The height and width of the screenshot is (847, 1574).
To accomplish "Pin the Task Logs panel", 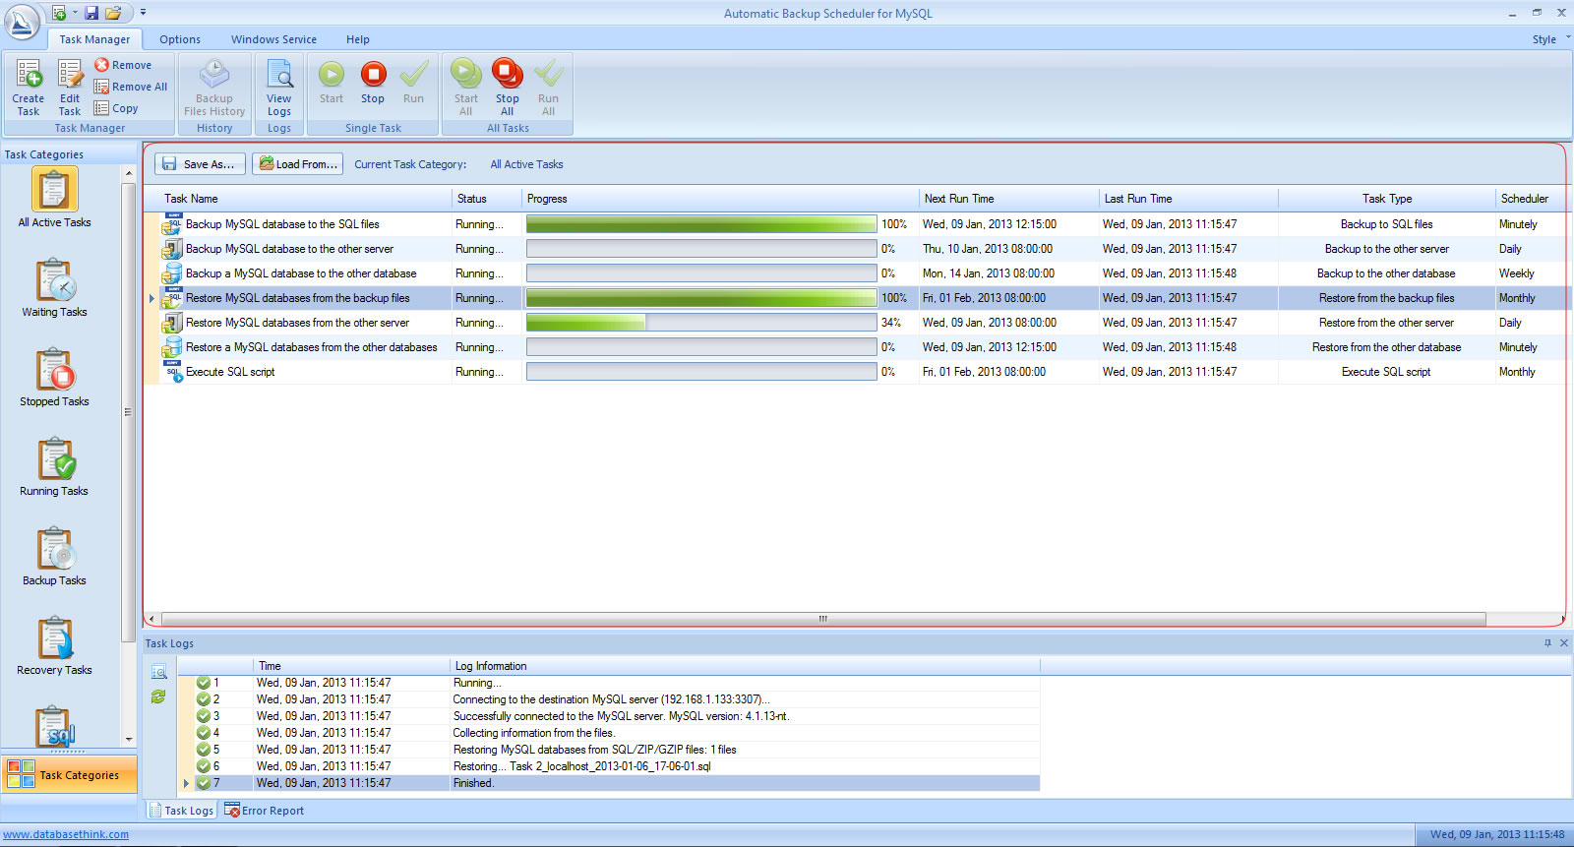I will click(1547, 643).
